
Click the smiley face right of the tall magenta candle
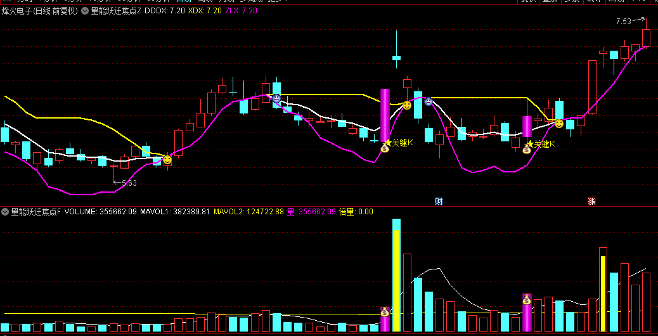pyautogui.click(x=406, y=105)
